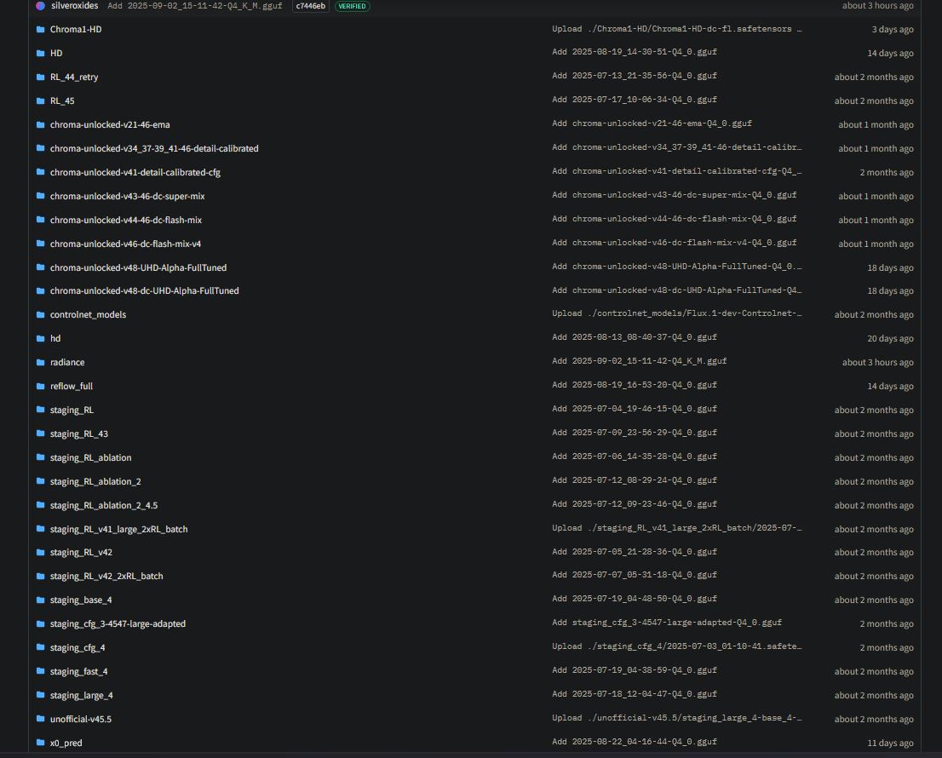Open latest commit message Add 2025-09-02_15-11-42-Q4_K_M.gguf at top

(195, 6)
